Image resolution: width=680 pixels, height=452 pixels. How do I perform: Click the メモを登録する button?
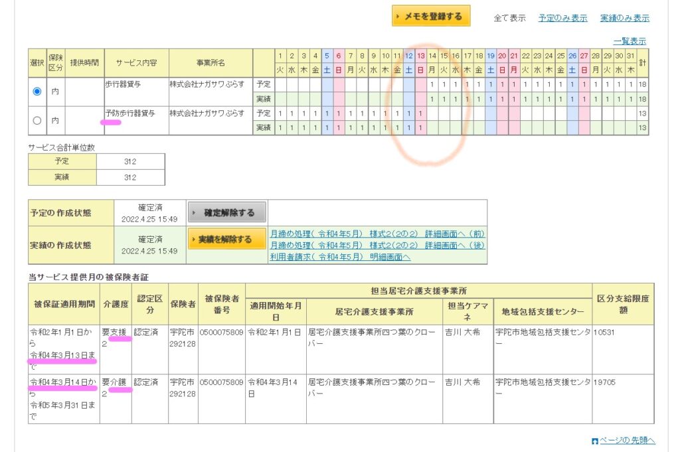(x=431, y=17)
